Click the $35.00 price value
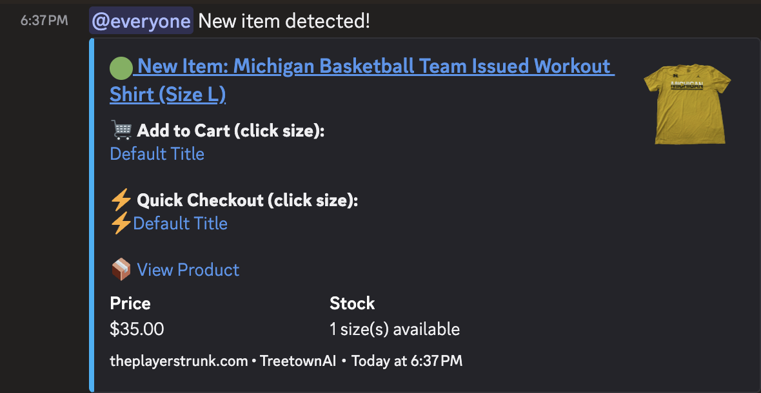Image resolution: width=761 pixels, height=393 pixels. (x=137, y=329)
